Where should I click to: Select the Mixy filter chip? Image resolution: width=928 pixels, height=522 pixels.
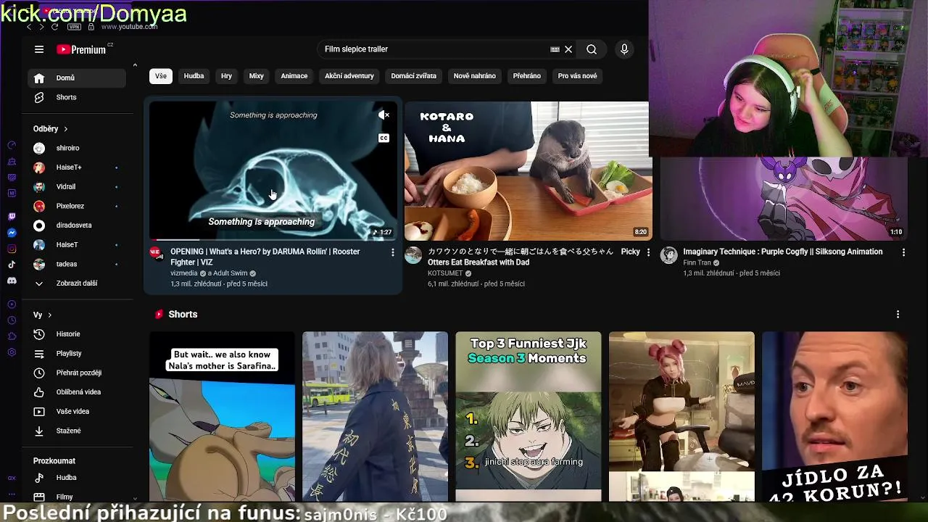256,76
